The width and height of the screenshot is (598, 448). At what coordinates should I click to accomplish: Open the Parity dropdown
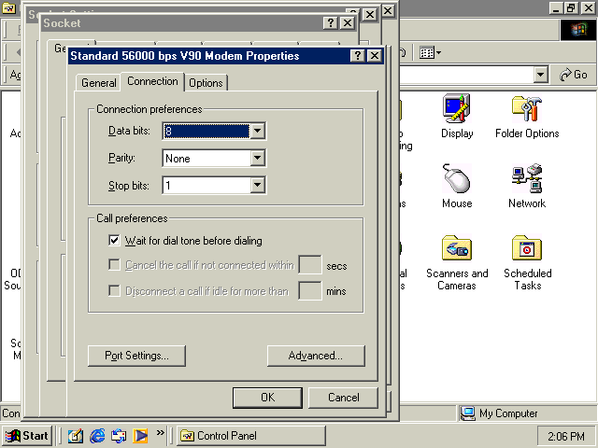[258, 158]
